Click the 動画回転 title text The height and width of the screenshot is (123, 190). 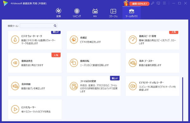coord(85,61)
